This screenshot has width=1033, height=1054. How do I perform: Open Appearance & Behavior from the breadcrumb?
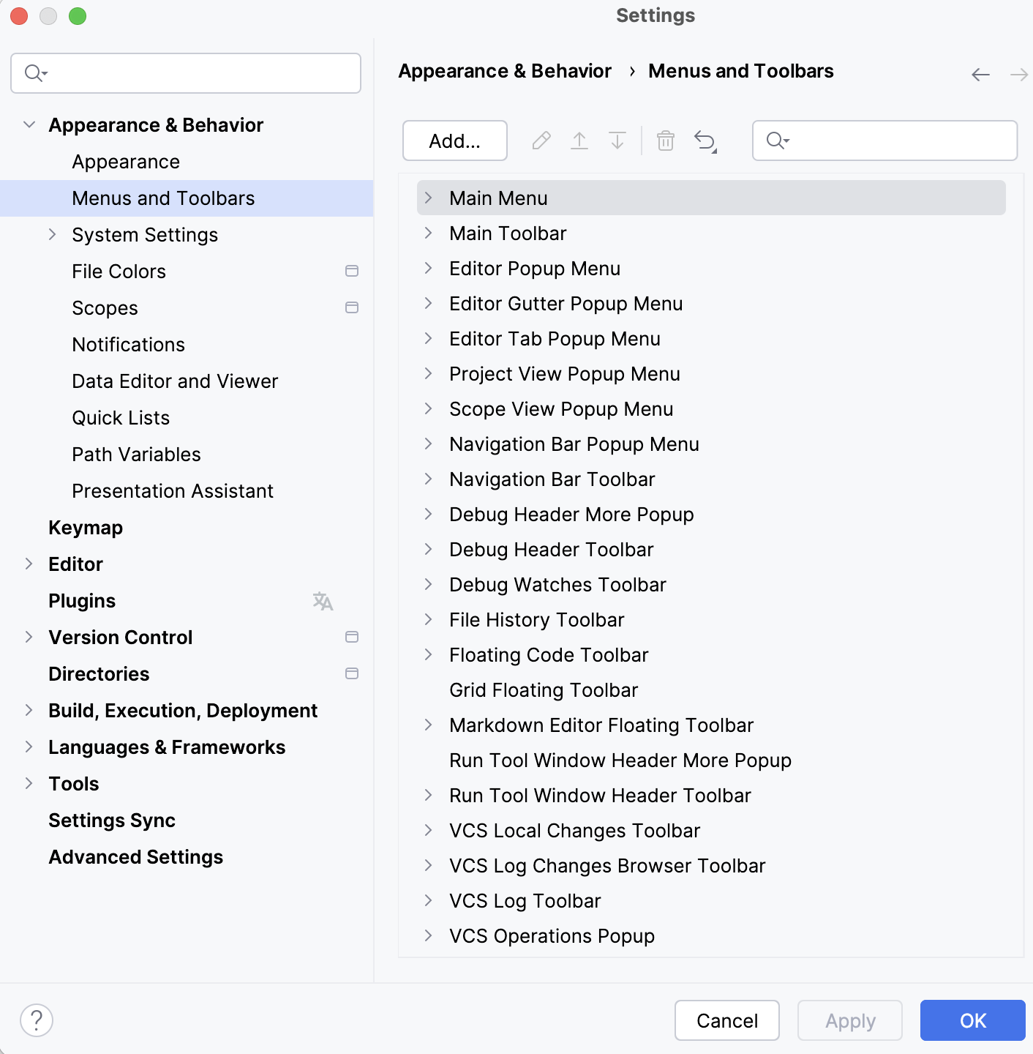[505, 71]
